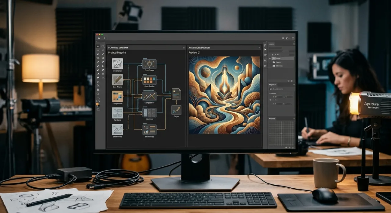Select the Path Selection arrow tool
Screen dimensions: 391x213
click(98, 86)
